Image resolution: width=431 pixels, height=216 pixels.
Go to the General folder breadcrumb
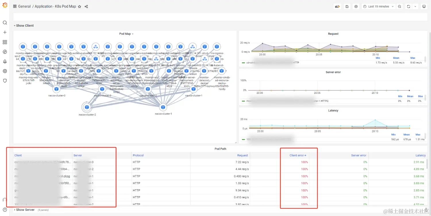[24, 6]
